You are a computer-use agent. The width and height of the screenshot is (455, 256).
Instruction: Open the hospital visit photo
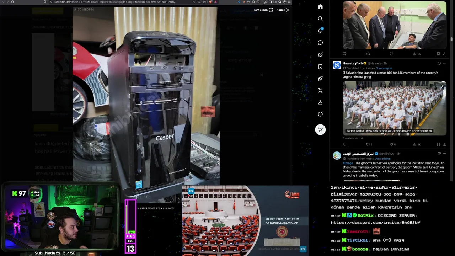pyautogui.click(x=395, y=25)
